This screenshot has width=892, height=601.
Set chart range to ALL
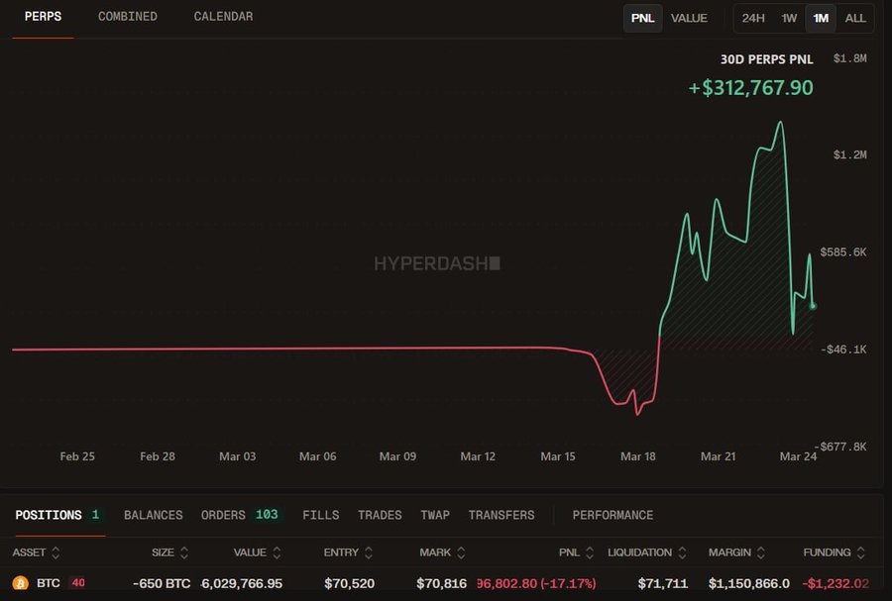(855, 18)
